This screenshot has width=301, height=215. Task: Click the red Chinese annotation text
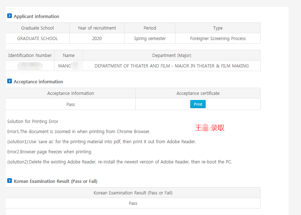pyautogui.click(x=210, y=128)
